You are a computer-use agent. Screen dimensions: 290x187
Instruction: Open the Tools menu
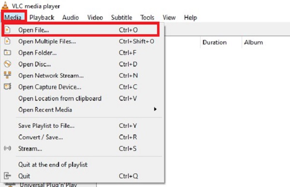point(147,17)
